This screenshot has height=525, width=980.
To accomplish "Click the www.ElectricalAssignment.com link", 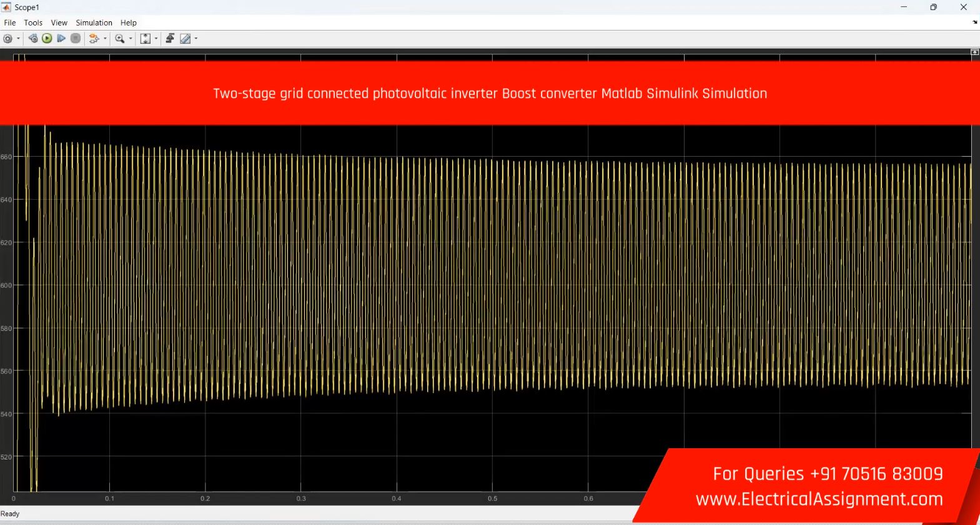I will pyautogui.click(x=819, y=499).
